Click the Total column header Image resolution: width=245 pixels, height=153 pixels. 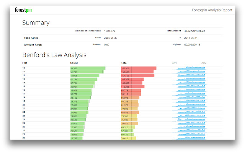[124, 63]
